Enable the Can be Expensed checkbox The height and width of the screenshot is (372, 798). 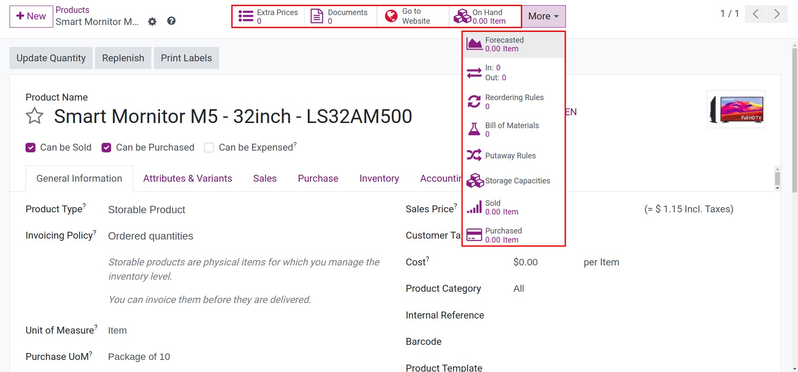click(209, 148)
